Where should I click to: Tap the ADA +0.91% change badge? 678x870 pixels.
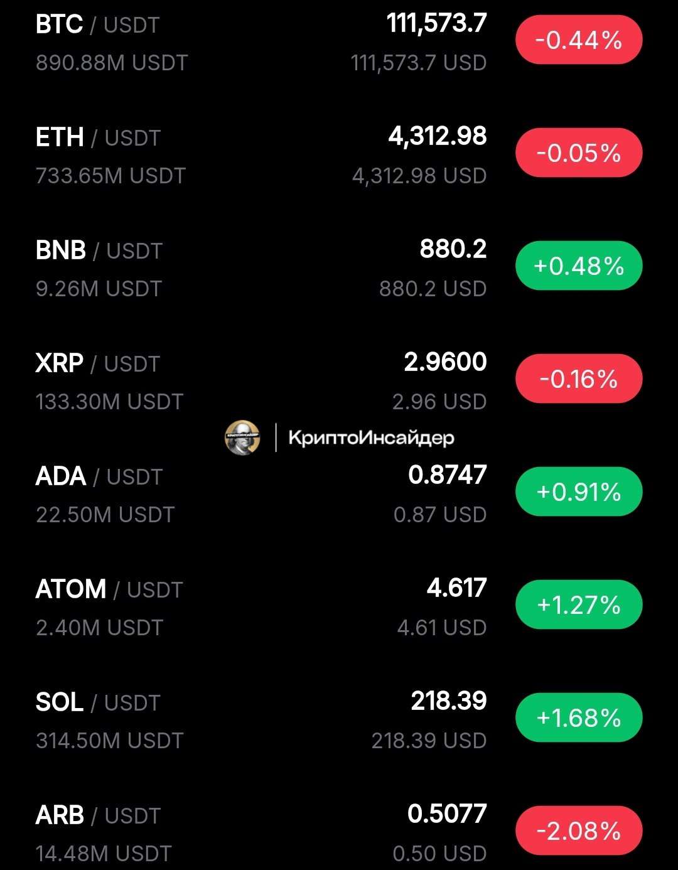(579, 491)
